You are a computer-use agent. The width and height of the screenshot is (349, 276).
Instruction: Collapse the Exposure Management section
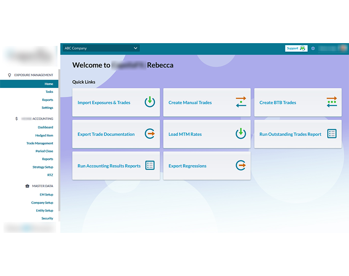coord(33,75)
